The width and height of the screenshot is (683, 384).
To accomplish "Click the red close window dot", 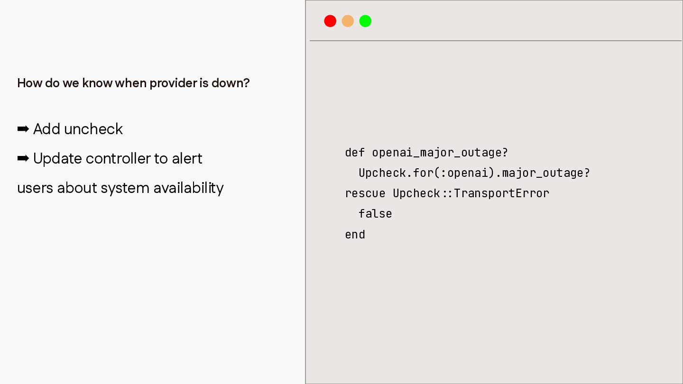I will [x=330, y=21].
